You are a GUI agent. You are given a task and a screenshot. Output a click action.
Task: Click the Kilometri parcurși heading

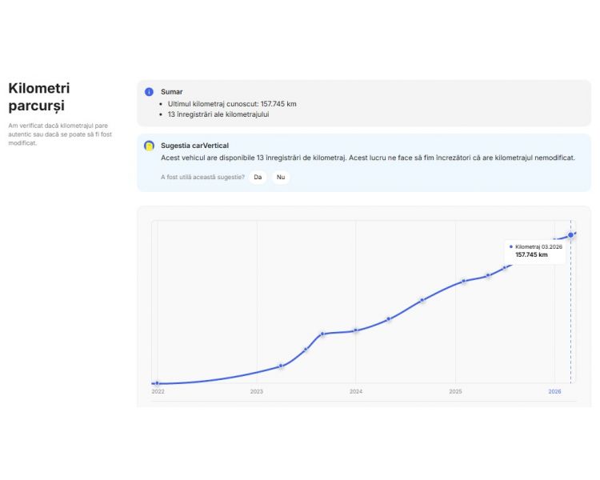[x=39, y=97]
